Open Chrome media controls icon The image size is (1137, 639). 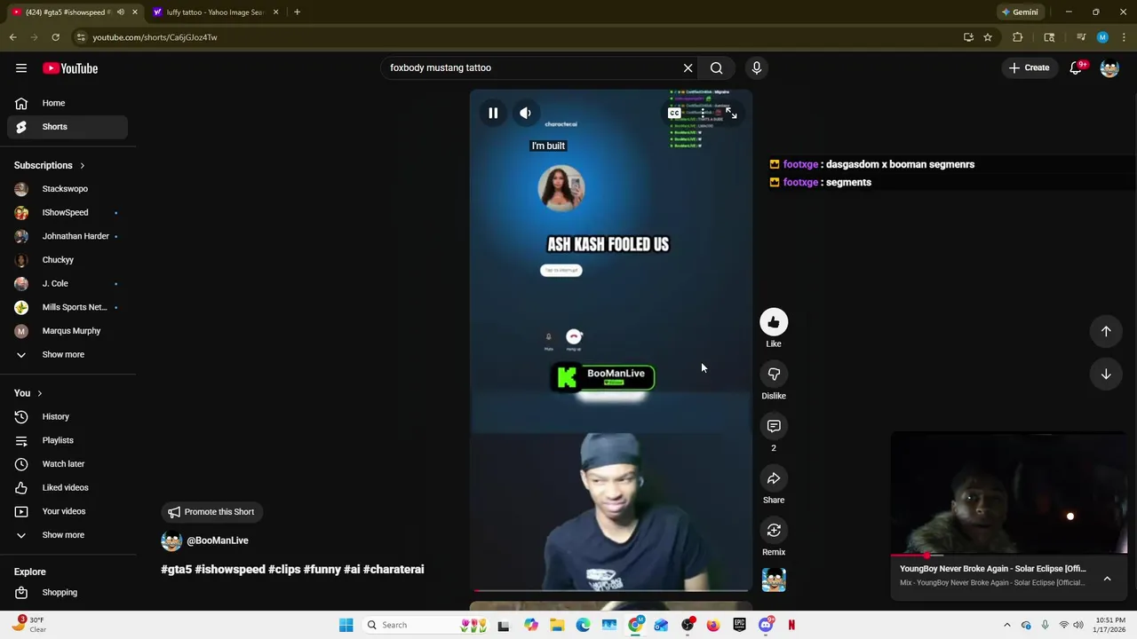(1080, 37)
